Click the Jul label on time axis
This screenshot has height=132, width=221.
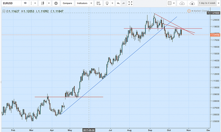point(110,130)
